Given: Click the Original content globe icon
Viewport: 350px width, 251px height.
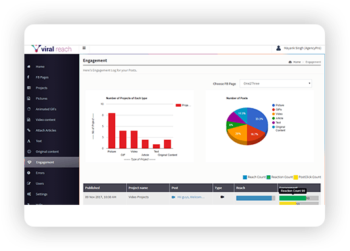Looking at the screenshot, I should click(x=29, y=152).
